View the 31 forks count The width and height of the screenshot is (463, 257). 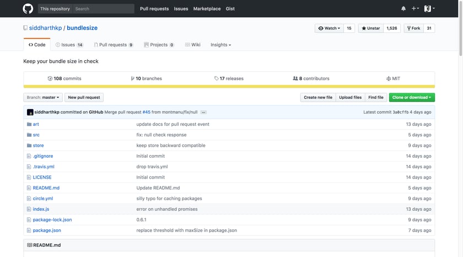pyautogui.click(x=429, y=28)
